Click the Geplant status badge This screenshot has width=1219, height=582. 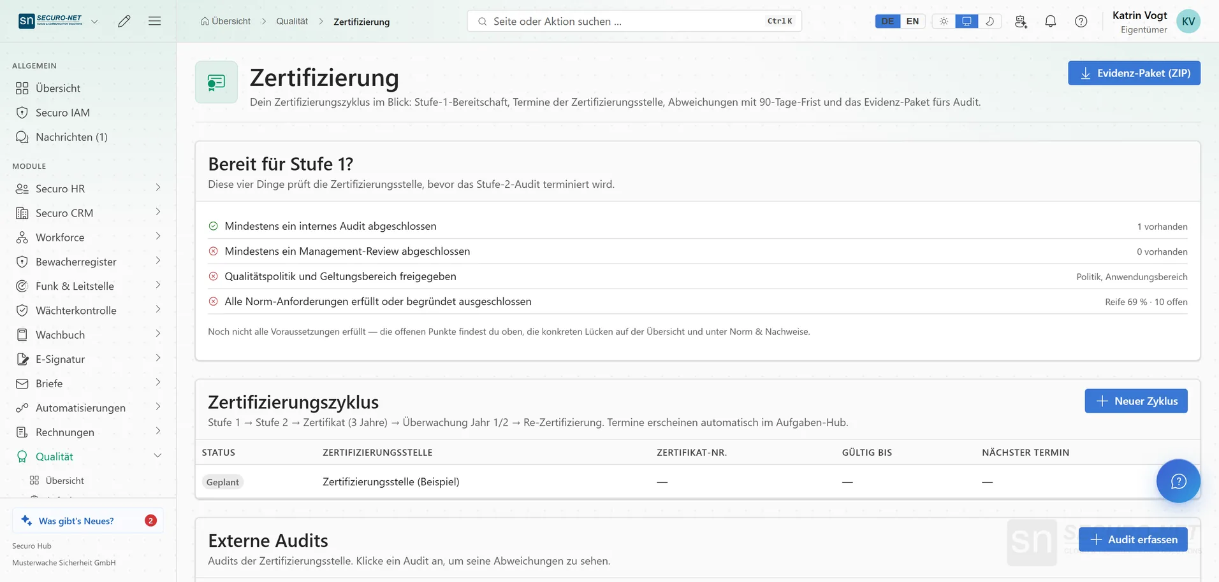[223, 482]
